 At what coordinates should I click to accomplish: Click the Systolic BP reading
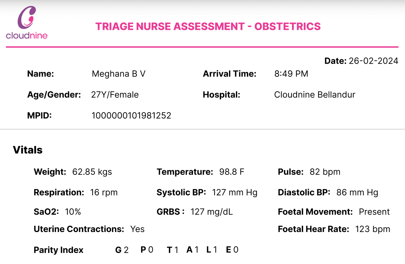[x=234, y=193]
